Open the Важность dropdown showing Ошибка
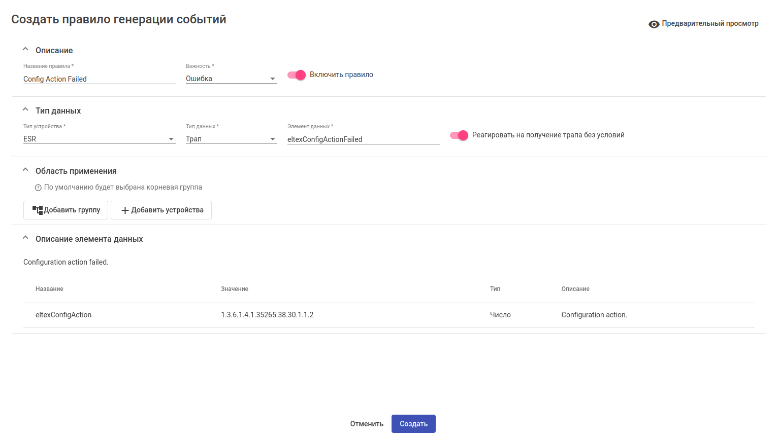 [x=231, y=79]
